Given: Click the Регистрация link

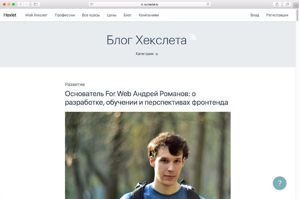Looking at the screenshot, I should coord(277,15).
